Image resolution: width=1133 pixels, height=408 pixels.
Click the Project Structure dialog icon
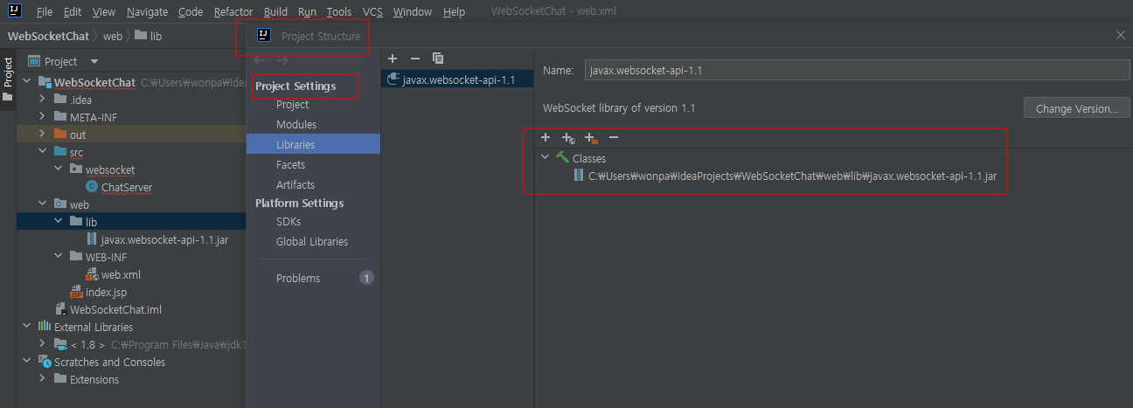coord(263,35)
